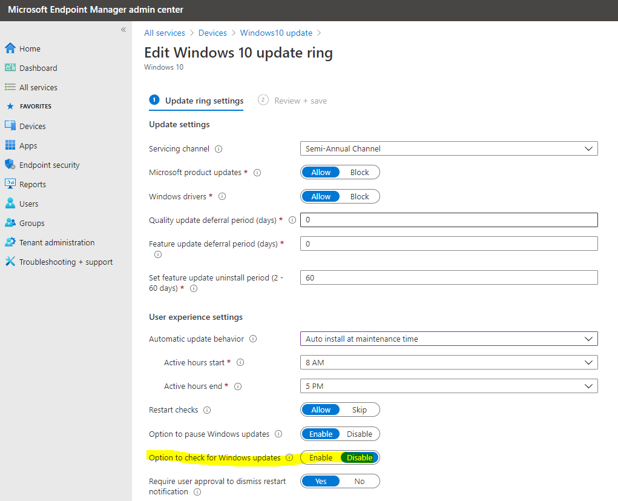
Task: Click info icon beside Active hours start
Action: [x=240, y=362]
